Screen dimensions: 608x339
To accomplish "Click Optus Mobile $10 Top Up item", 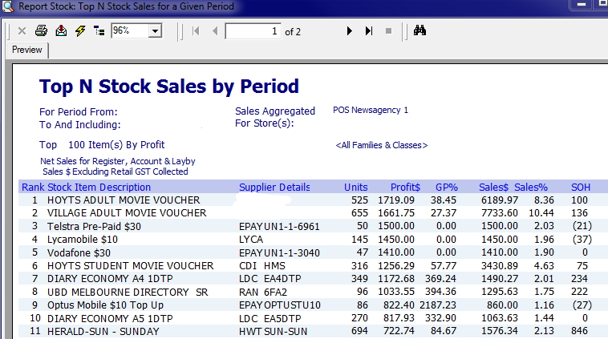I will tap(105, 305).
